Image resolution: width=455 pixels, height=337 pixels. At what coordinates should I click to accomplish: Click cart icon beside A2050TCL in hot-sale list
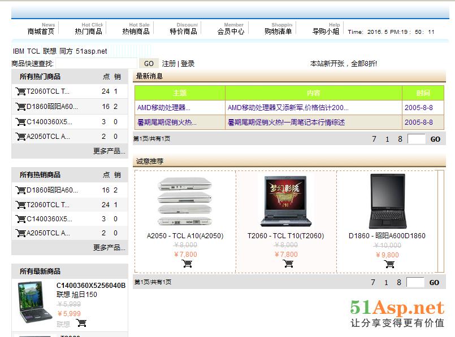click(20, 233)
